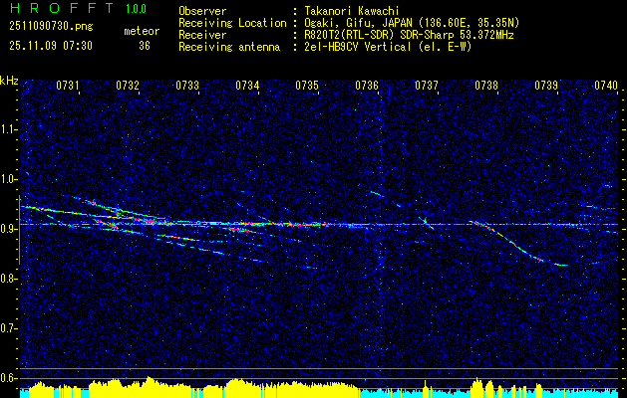Click the Ogaki, Gifu, JAPAN location text
Image resolution: width=627 pixels, height=398 pixels.
[412, 23]
